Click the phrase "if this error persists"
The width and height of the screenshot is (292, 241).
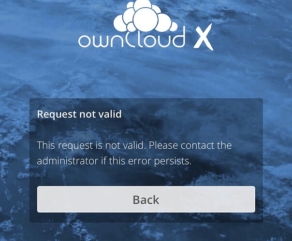coord(146,161)
